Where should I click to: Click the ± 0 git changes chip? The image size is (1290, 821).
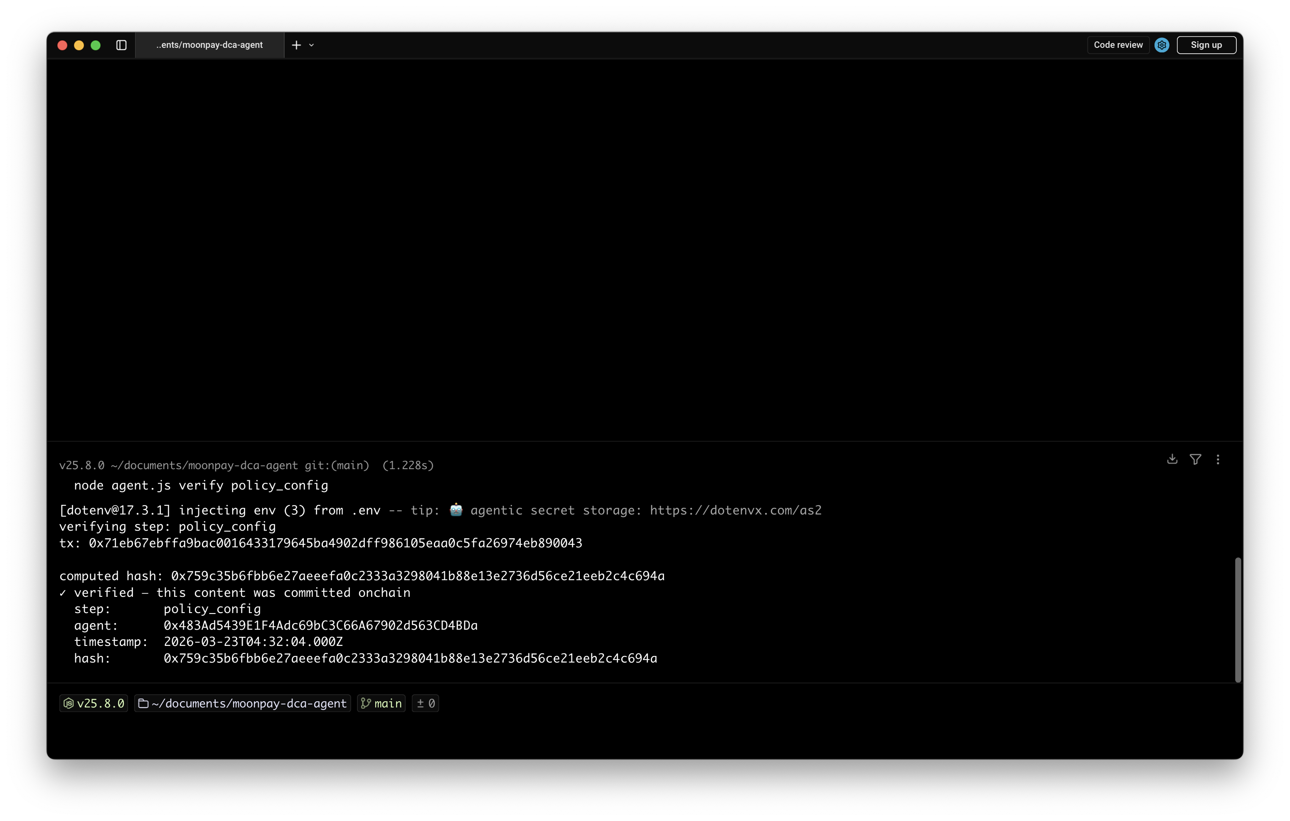click(425, 703)
